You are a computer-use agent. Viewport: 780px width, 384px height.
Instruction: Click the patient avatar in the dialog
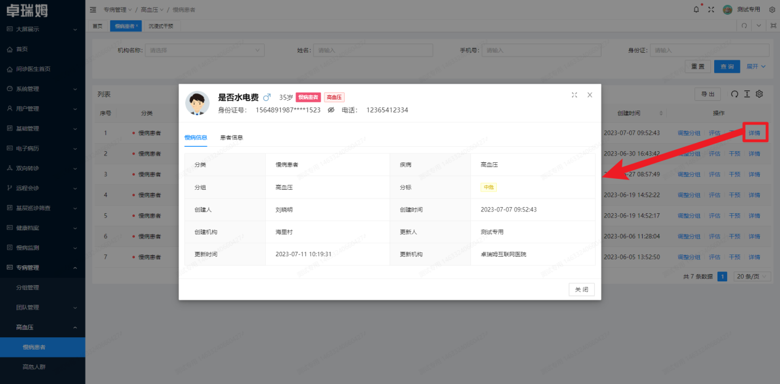tap(197, 103)
